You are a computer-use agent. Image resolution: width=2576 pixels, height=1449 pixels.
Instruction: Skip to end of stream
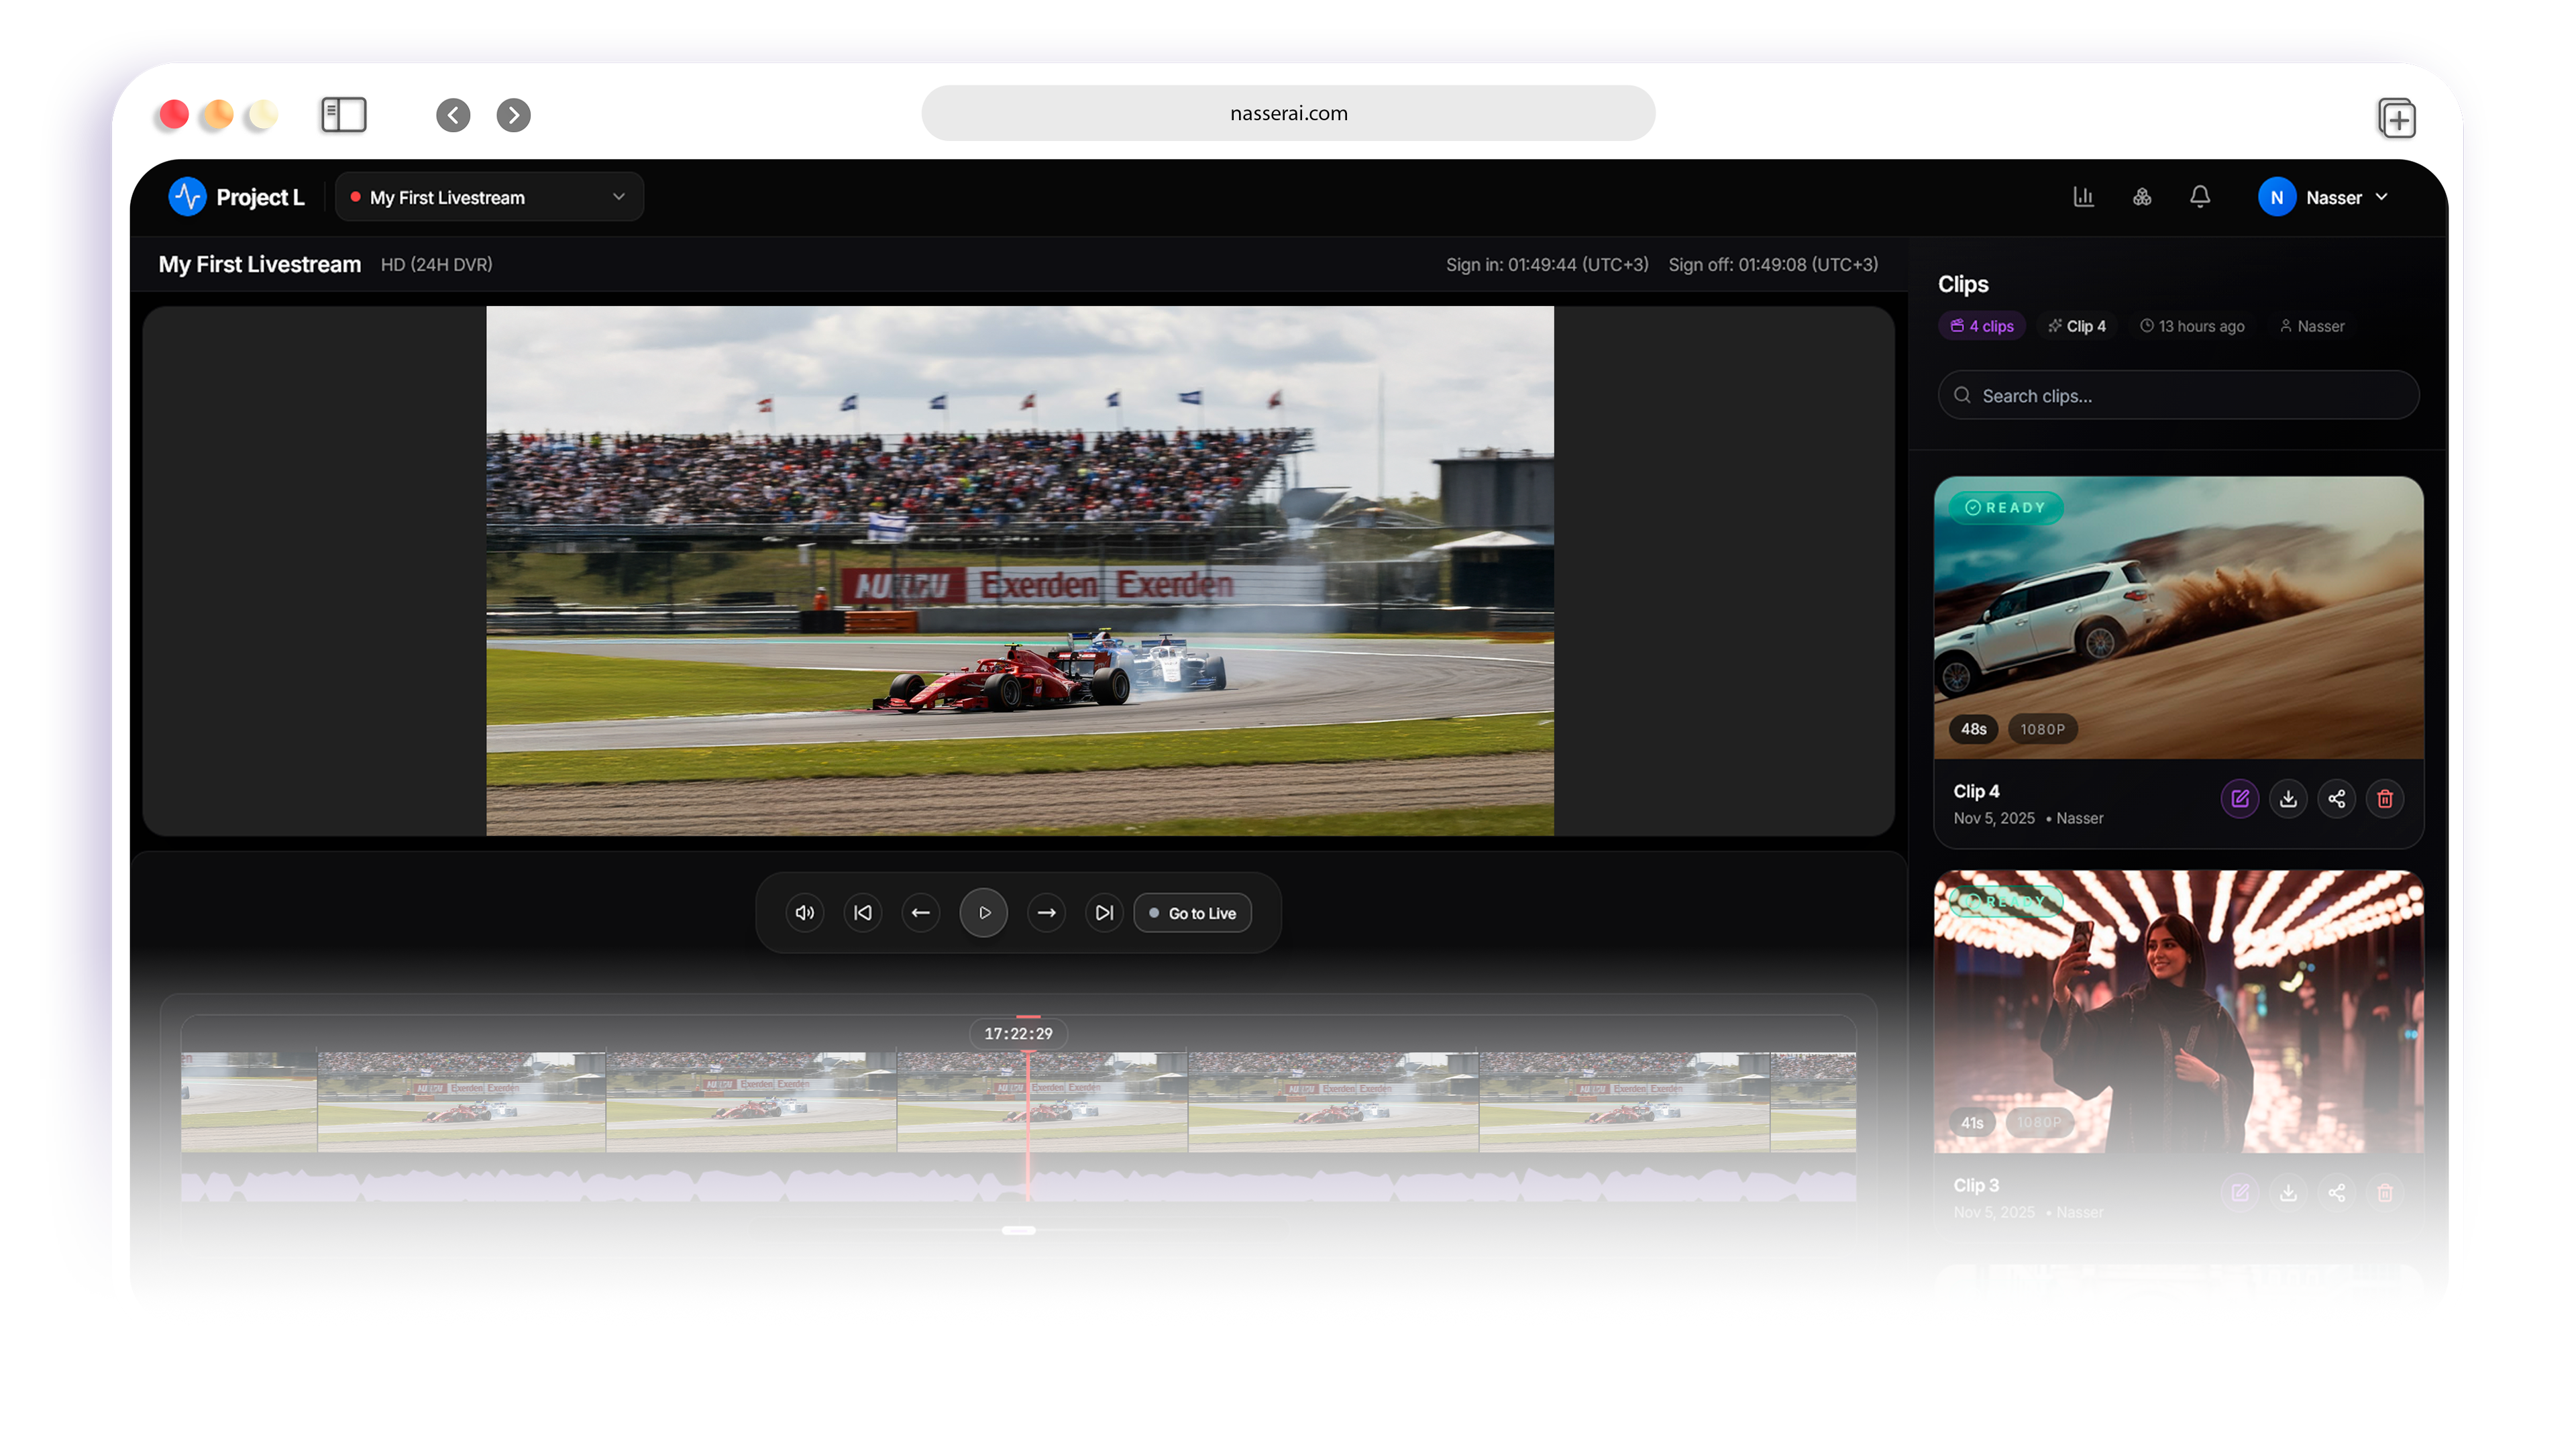(x=1104, y=913)
